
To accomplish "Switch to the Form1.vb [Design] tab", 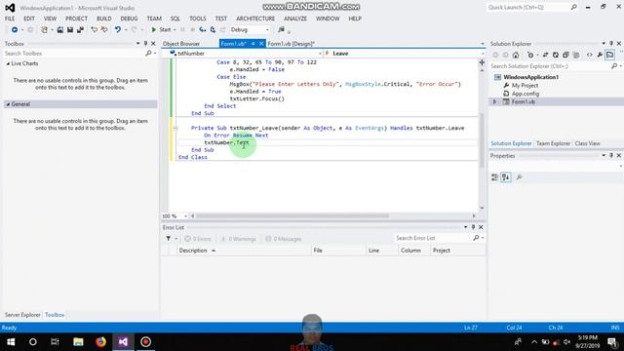I will click(x=291, y=43).
